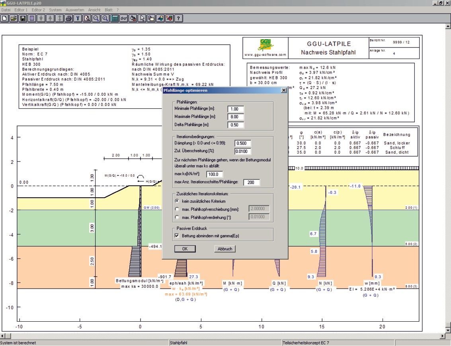Click the shapes graphics toolbar icon
The width and height of the screenshot is (451, 346).
point(160,18)
